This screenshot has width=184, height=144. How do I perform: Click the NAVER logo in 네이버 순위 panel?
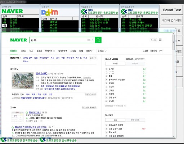point(12,11)
